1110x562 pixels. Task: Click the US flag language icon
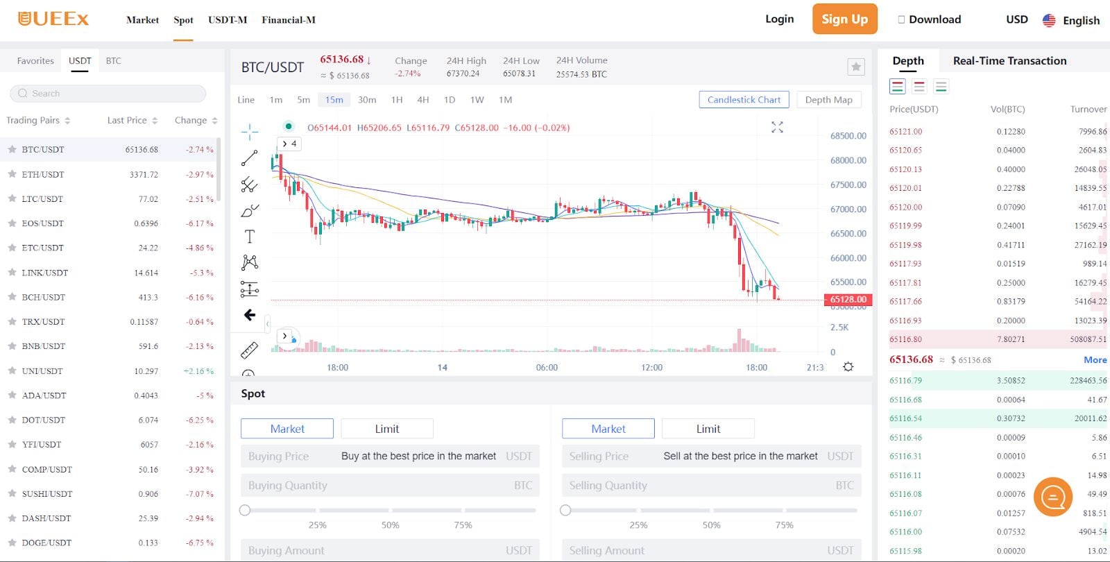1049,20
